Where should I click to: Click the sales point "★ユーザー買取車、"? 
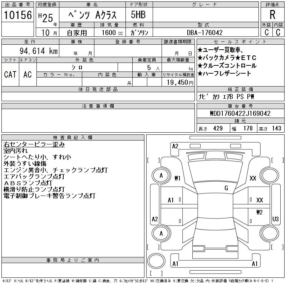pyautogui.click(x=220, y=50)
